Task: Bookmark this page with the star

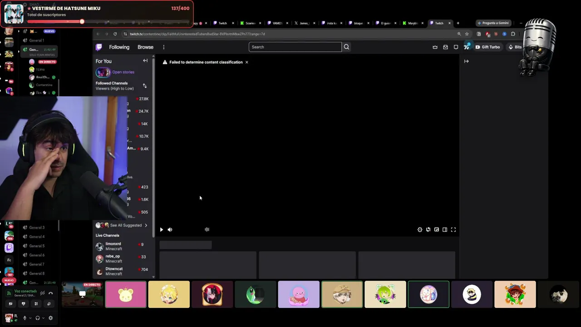Action: (x=467, y=34)
